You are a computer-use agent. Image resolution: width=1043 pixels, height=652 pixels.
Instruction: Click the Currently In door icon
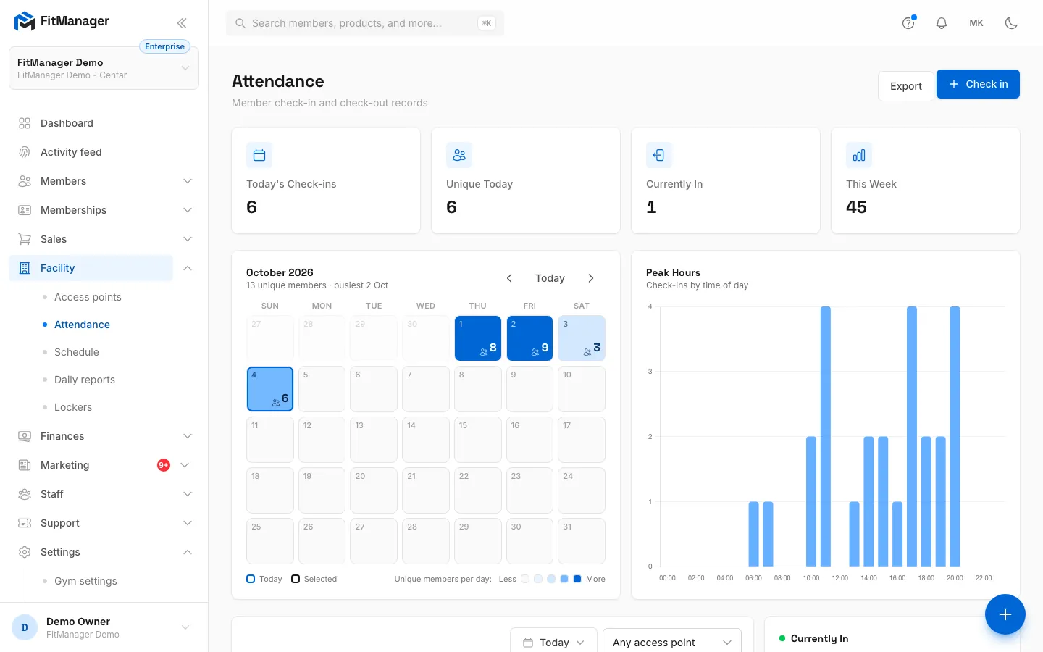pos(659,155)
